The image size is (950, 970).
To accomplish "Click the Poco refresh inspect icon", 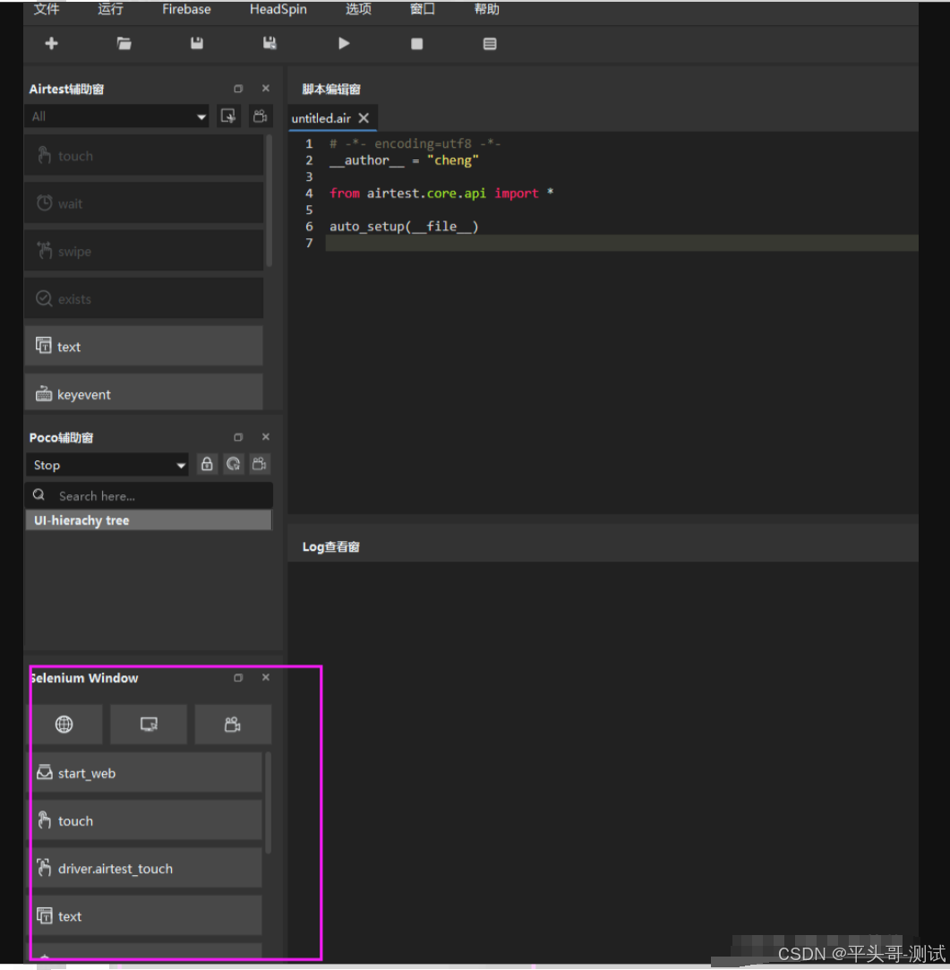I will [x=233, y=464].
